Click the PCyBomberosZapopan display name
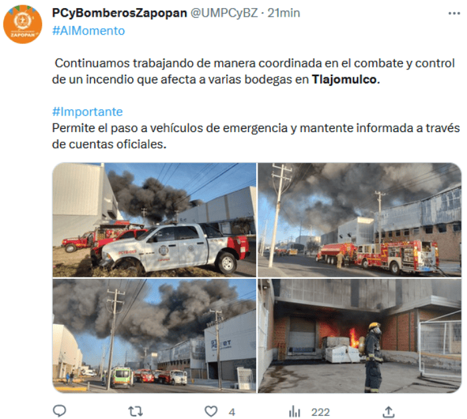Screen dimensions: 467x419 [119, 13]
